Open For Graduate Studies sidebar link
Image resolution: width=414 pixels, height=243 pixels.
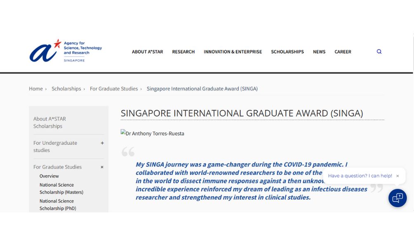click(x=57, y=167)
